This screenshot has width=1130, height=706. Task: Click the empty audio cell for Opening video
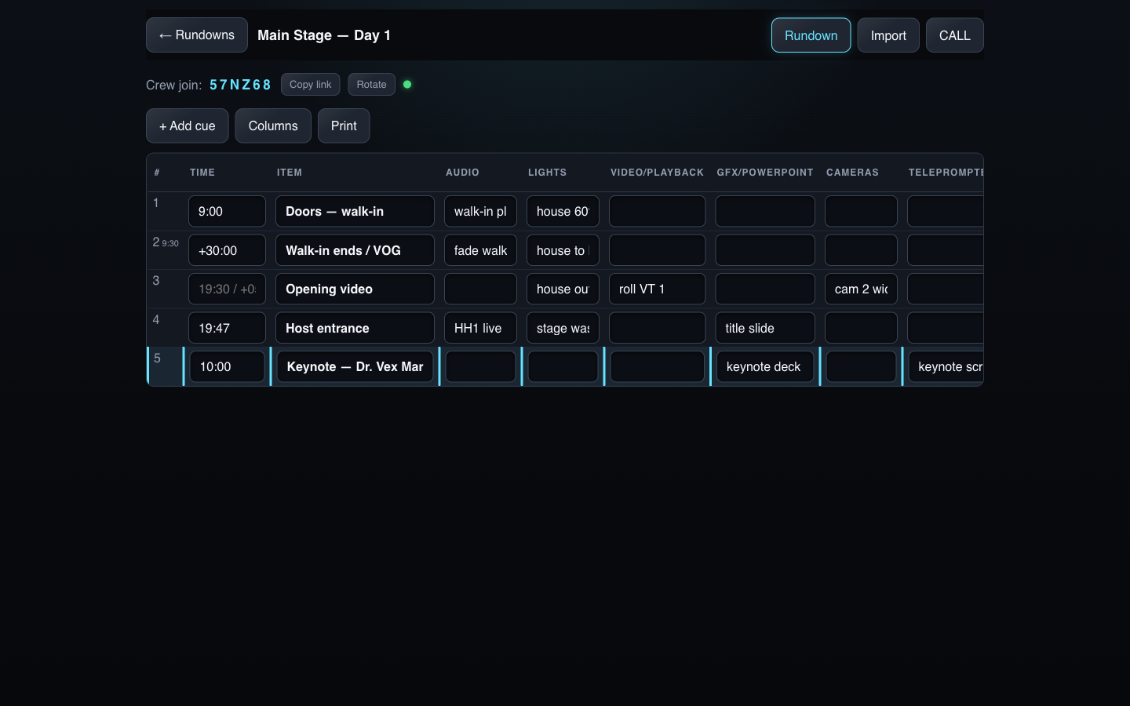[480, 289]
